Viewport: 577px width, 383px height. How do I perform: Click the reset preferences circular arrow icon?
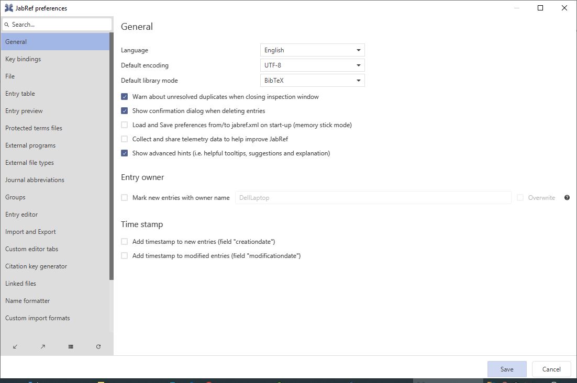click(x=98, y=346)
